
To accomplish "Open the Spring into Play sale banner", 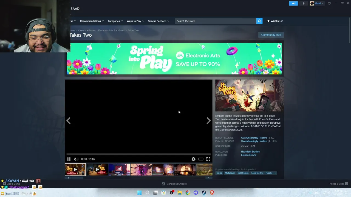I will pyautogui.click(x=174, y=59).
